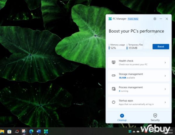Switch to the Cleanup tab
Image resolution: width=175 pixels, height=135 pixels.
click(122, 118)
